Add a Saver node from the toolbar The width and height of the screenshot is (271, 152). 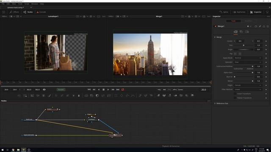coord(25,96)
